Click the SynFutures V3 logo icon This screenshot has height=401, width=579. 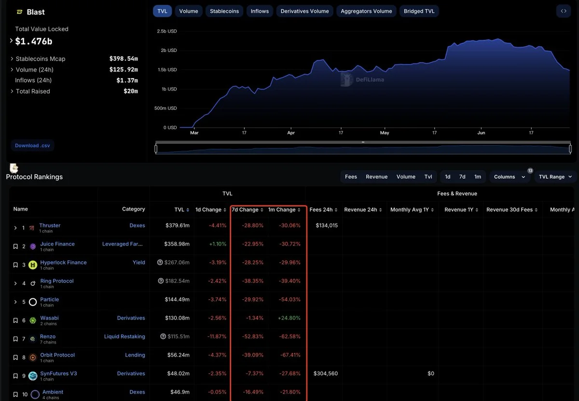tap(33, 376)
